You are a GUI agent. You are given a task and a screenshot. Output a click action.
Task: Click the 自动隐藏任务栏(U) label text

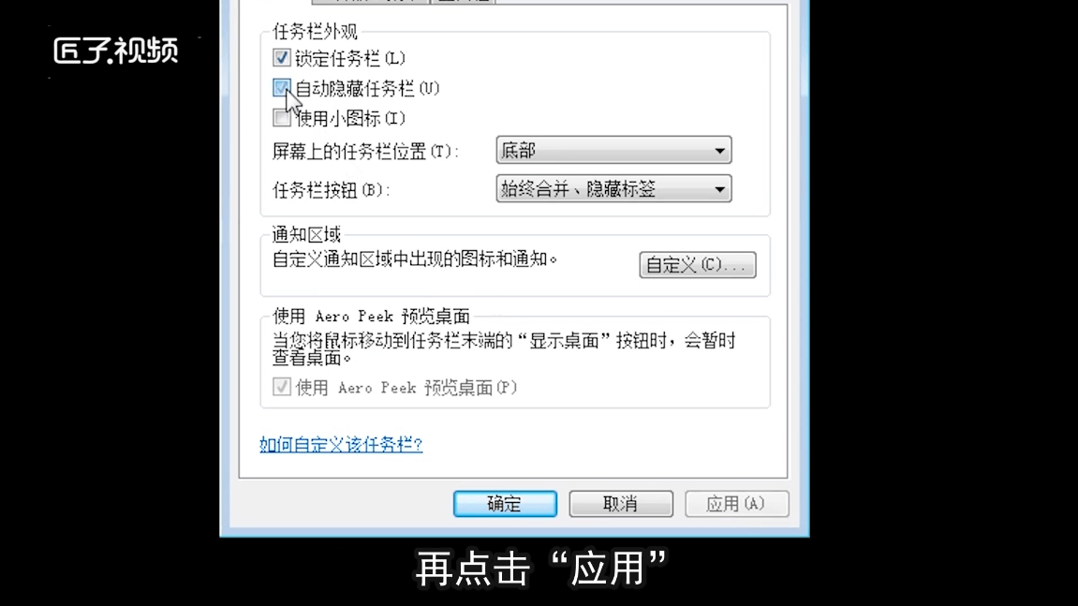[367, 89]
